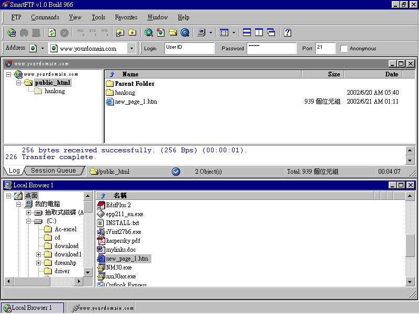Click the up arrow icon beside the 名稱 column

(103, 196)
